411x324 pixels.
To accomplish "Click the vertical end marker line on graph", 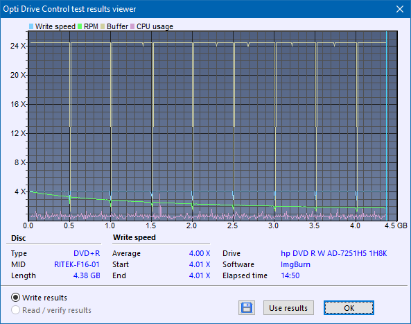I will 386,126.
